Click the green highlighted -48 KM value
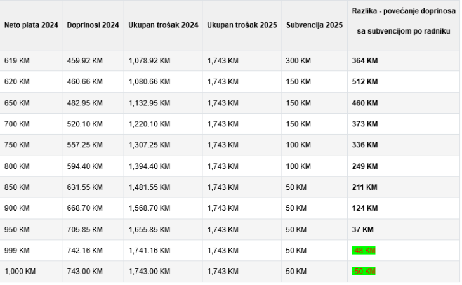The height and width of the screenshot is (285, 462). (x=364, y=251)
